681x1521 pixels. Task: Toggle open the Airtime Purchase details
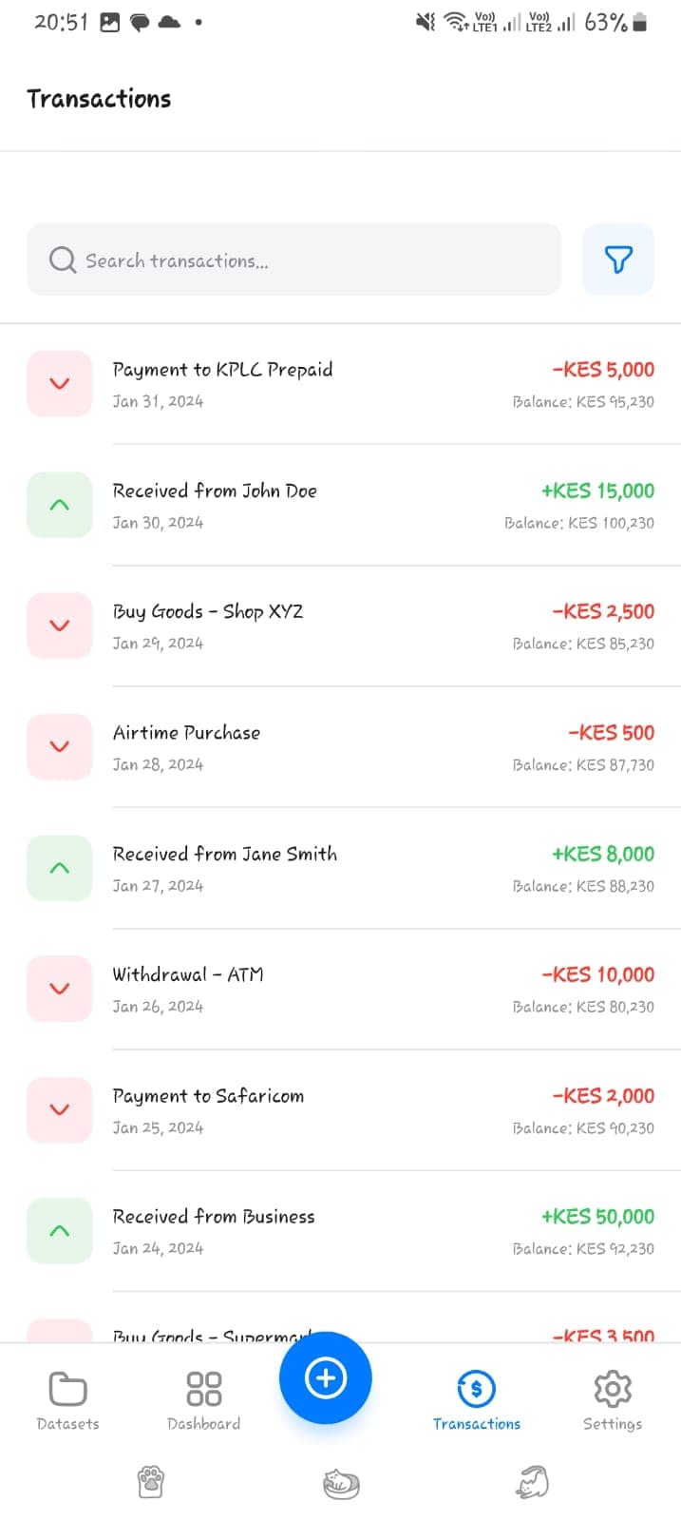[x=59, y=746]
